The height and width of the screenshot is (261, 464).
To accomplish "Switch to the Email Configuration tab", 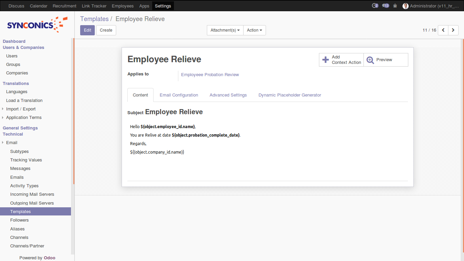I will click(179, 95).
